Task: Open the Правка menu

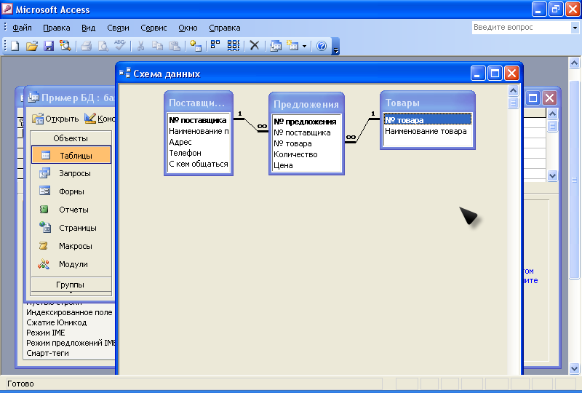Action: pos(57,28)
